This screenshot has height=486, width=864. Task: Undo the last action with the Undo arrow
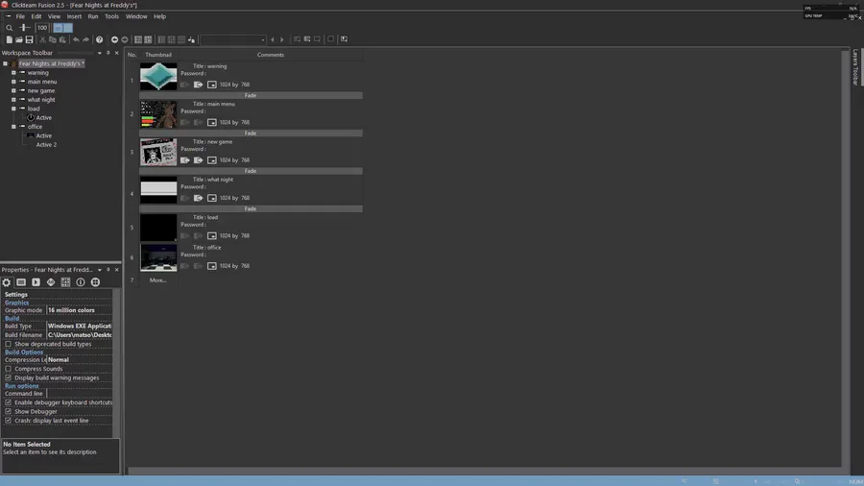point(76,39)
